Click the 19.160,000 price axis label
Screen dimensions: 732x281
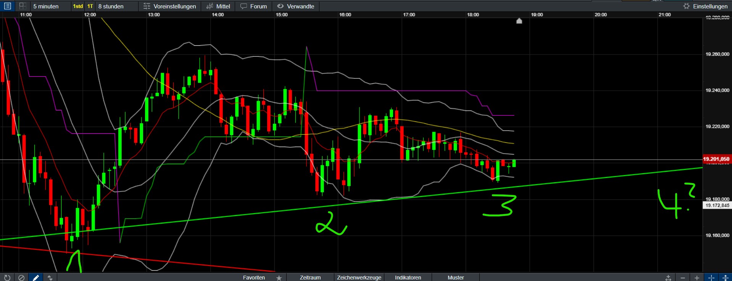click(x=717, y=235)
